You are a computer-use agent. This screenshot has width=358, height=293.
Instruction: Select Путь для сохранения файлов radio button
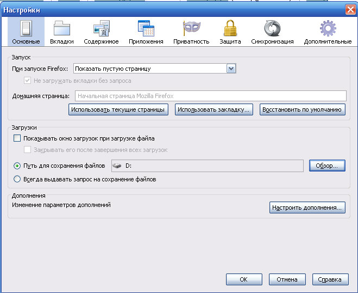17,166
